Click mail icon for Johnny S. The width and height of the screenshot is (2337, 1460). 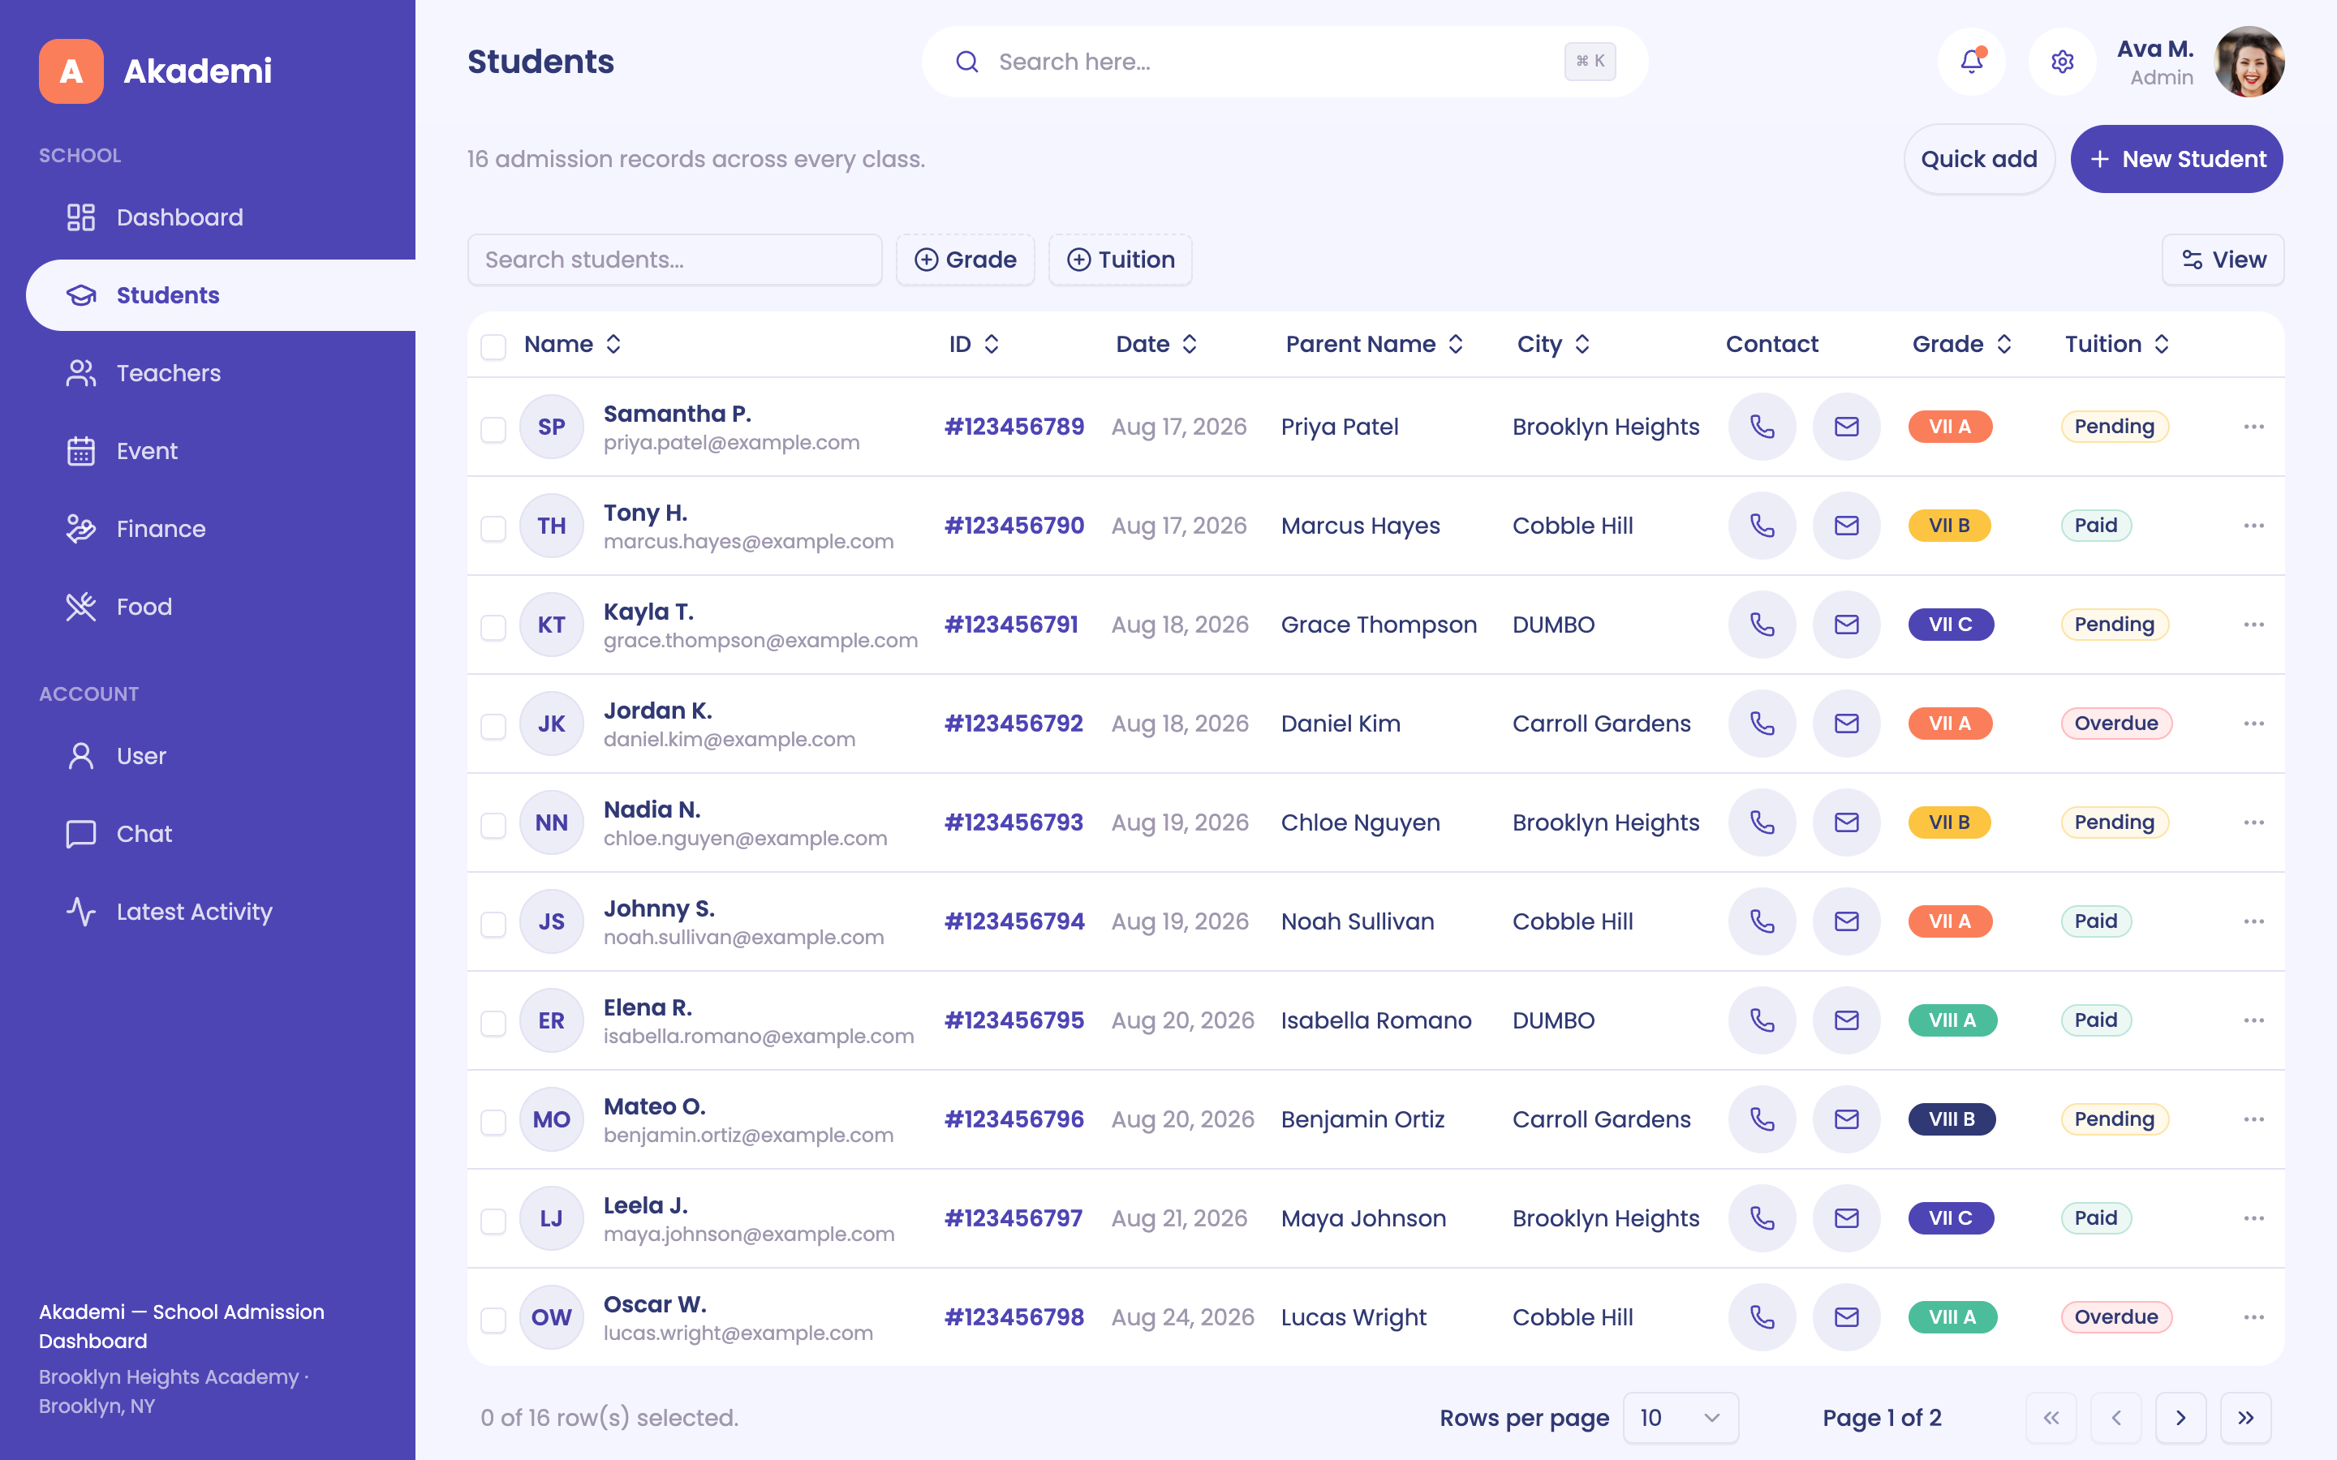pos(1846,921)
